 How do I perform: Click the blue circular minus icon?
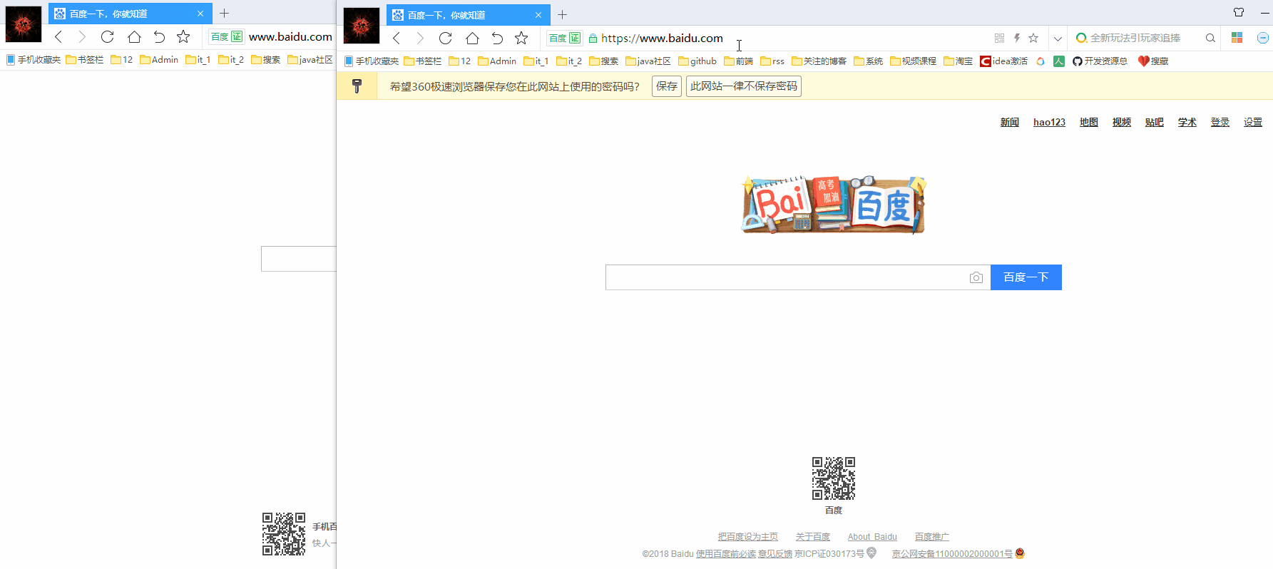(x=1262, y=38)
